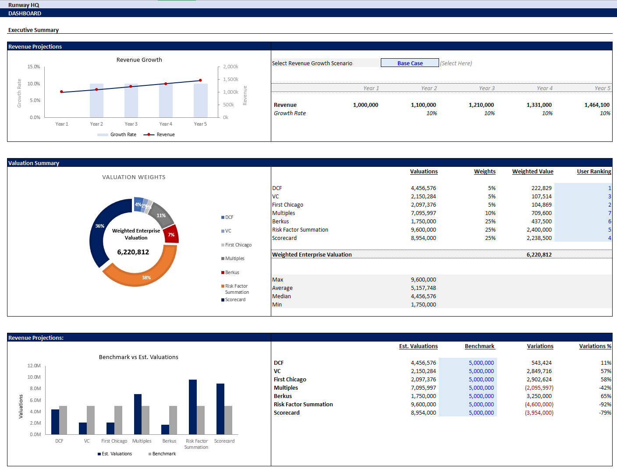Screen dimensions: 617x472
Task: Click the Revenue Growth chart title
Action: 139,60
